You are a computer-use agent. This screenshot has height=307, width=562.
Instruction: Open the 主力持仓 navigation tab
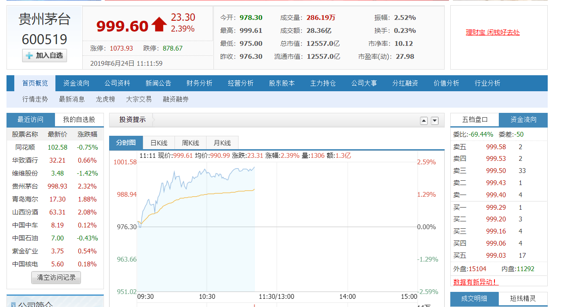323,83
